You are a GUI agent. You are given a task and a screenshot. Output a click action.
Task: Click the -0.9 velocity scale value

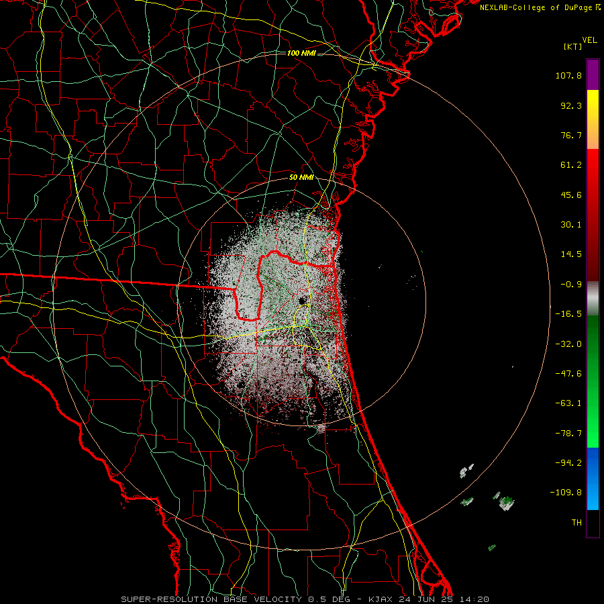(x=571, y=285)
